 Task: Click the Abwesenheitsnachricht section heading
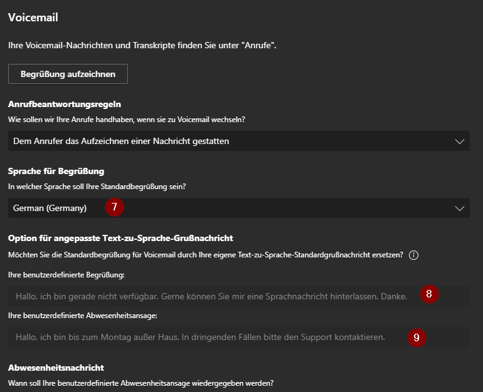tap(56, 368)
